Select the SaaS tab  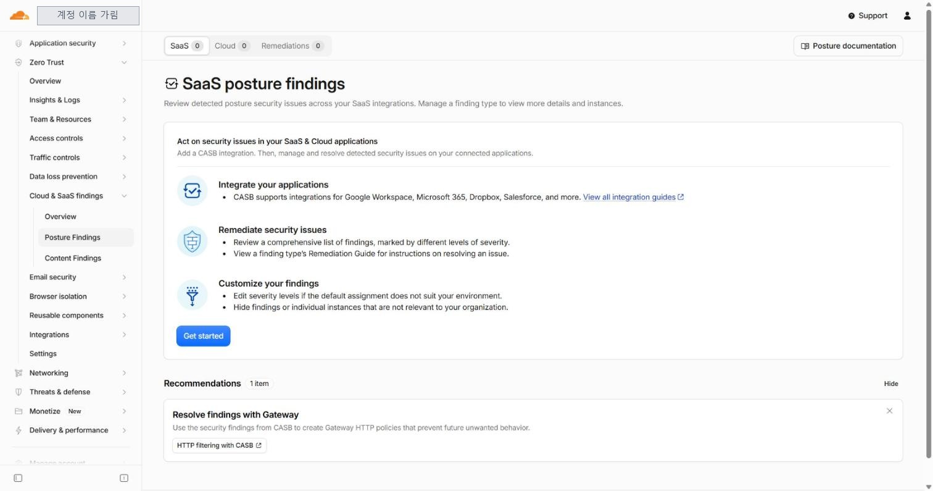pos(186,46)
